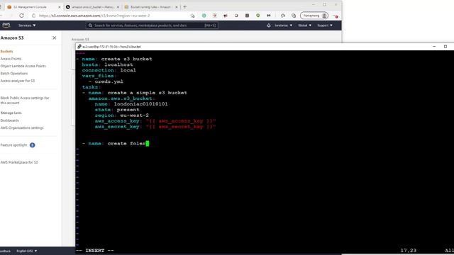Close the amazon.aws.s3_bucket tab
454x255 pixels.
coord(118,7)
